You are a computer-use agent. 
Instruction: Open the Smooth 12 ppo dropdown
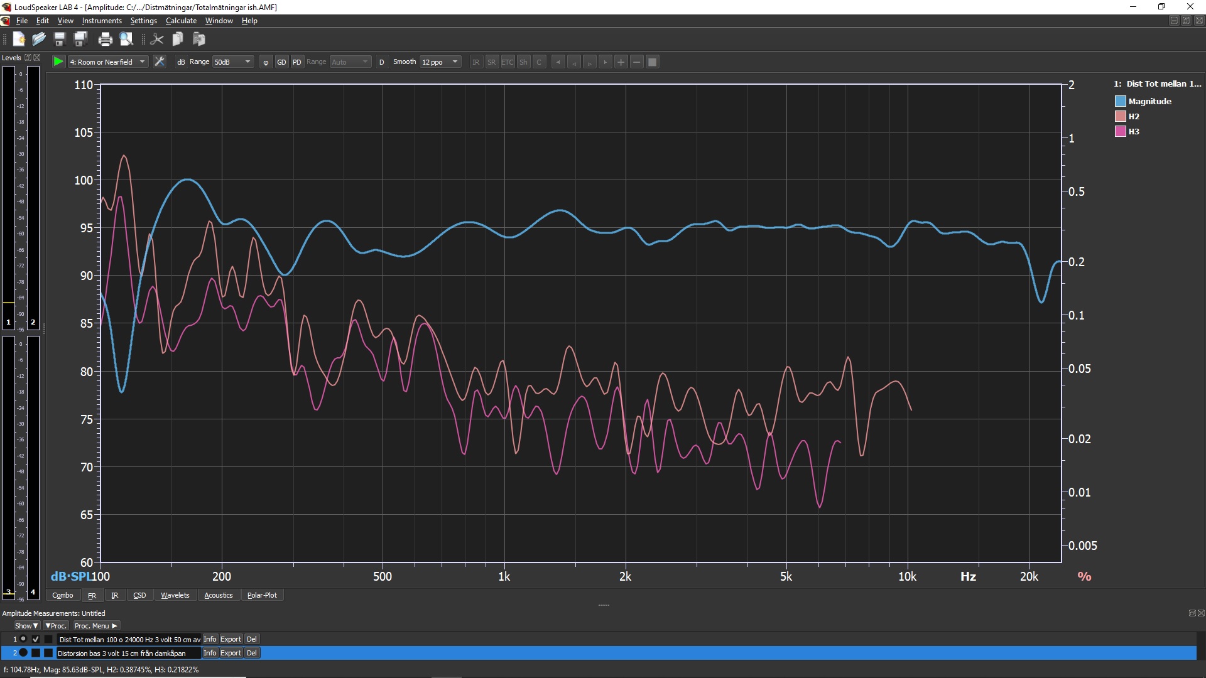pos(440,62)
